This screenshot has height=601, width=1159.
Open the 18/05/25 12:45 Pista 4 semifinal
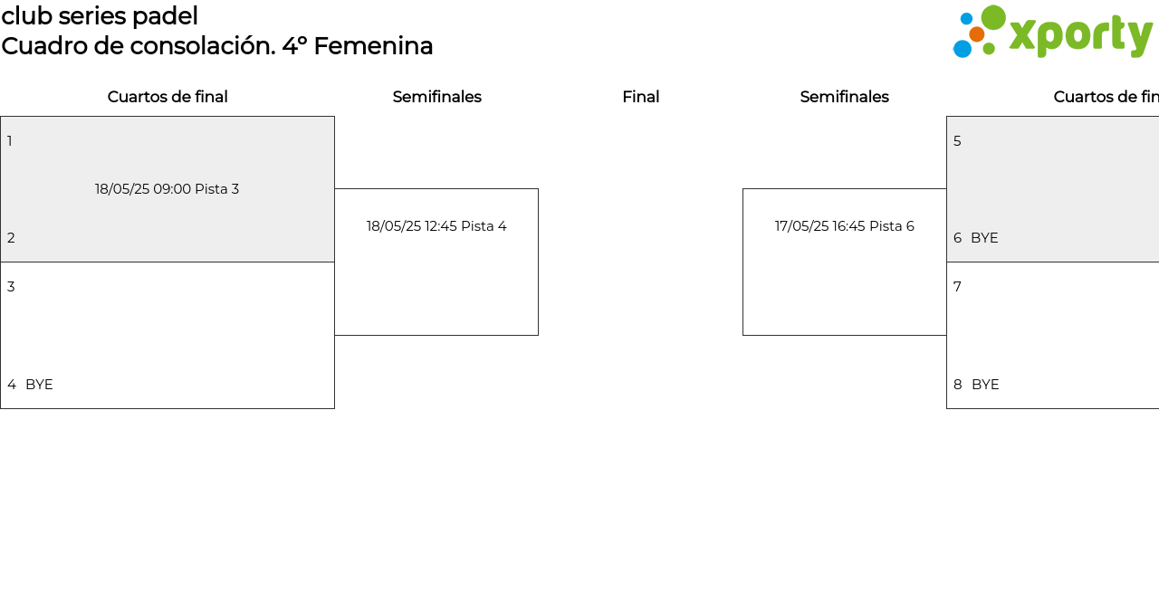pos(436,226)
